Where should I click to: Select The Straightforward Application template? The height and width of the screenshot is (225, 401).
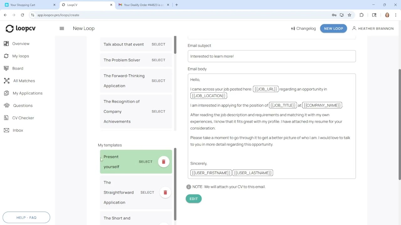tap(147, 192)
